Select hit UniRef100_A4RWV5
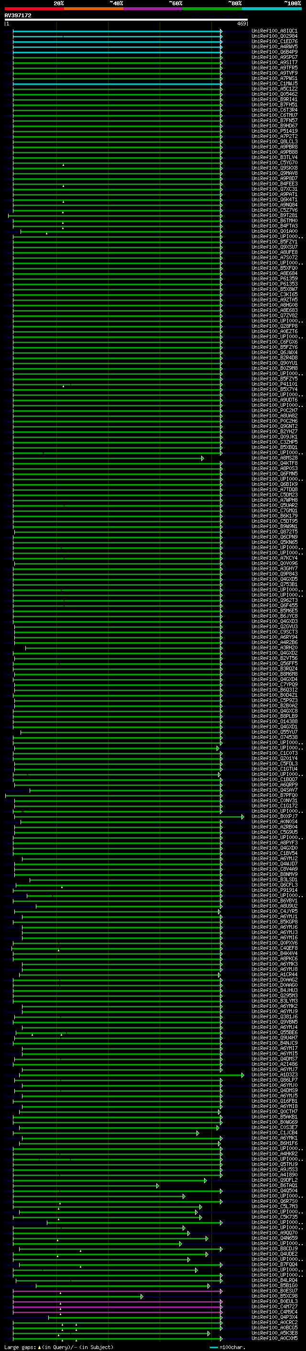The image size is (306, 1351). (118, 47)
